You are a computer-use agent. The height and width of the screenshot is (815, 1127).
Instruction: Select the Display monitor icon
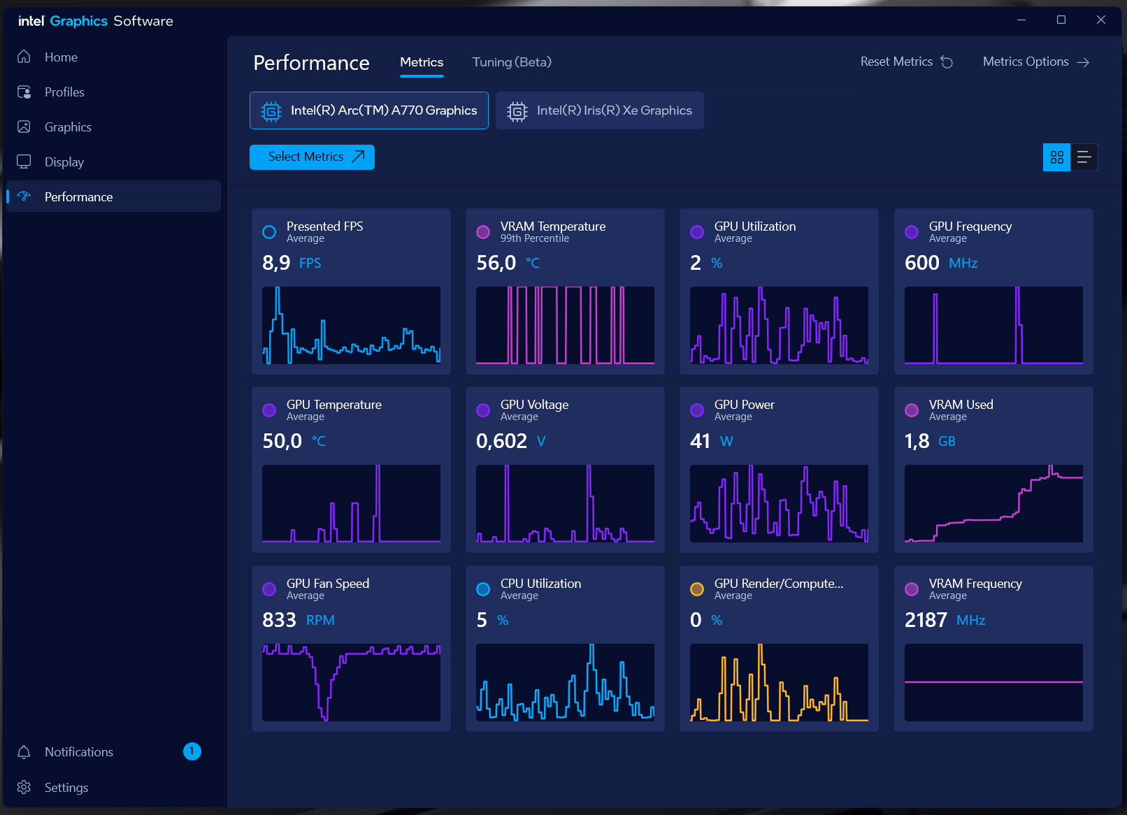[24, 161]
